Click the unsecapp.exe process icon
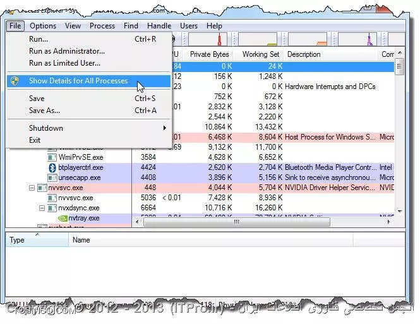This screenshot has width=420, height=324. [x=52, y=177]
